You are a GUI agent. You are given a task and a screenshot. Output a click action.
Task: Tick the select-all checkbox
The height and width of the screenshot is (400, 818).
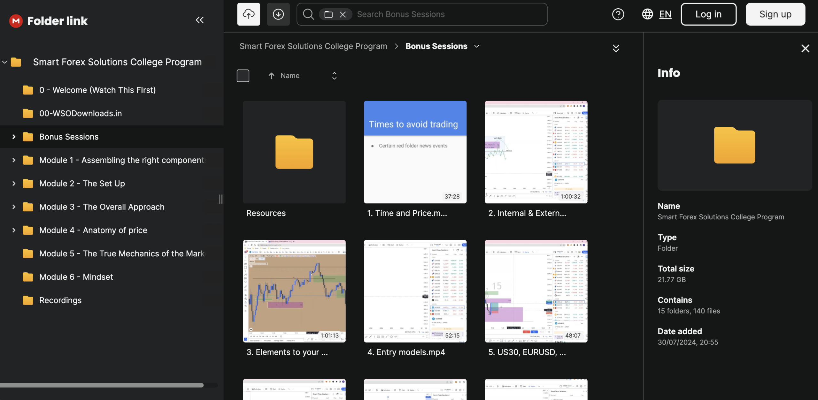pyautogui.click(x=243, y=76)
